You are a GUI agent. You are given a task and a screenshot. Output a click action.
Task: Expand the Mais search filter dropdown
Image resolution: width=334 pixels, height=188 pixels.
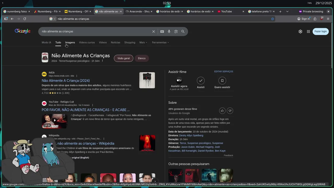tap(143, 43)
